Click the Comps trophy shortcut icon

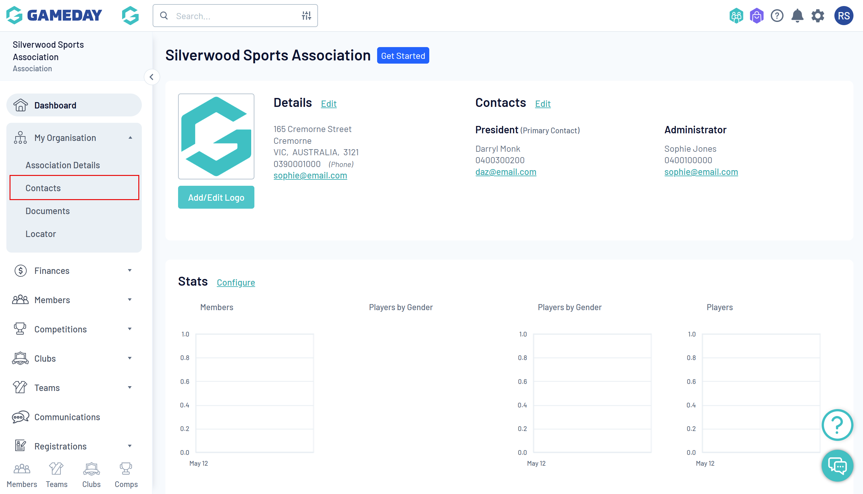126,475
